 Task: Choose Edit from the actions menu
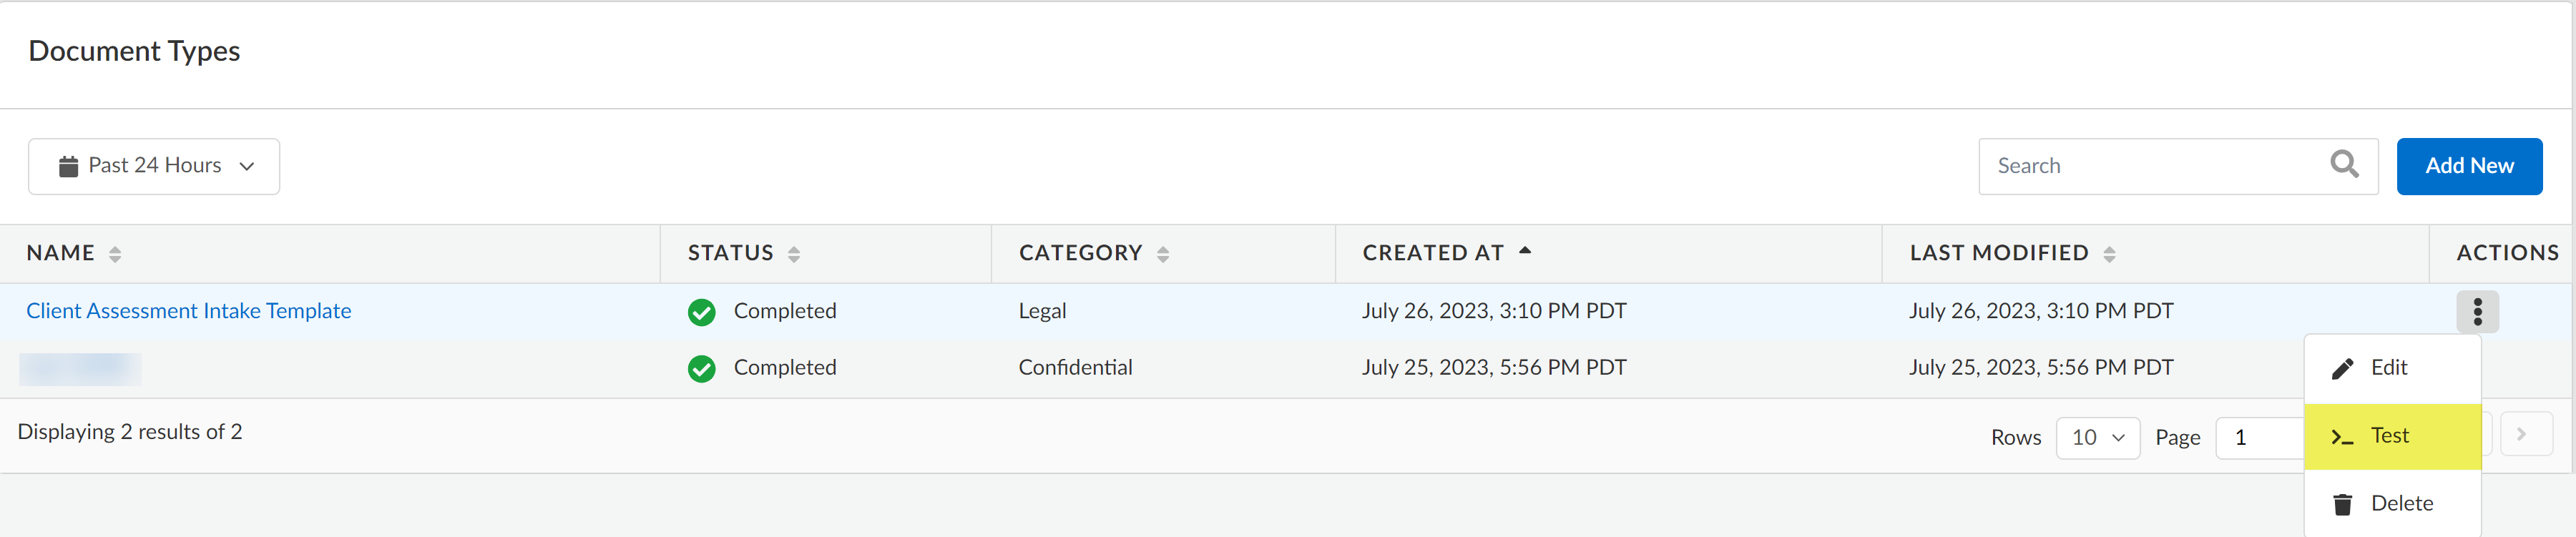click(x=2389, y=368)
